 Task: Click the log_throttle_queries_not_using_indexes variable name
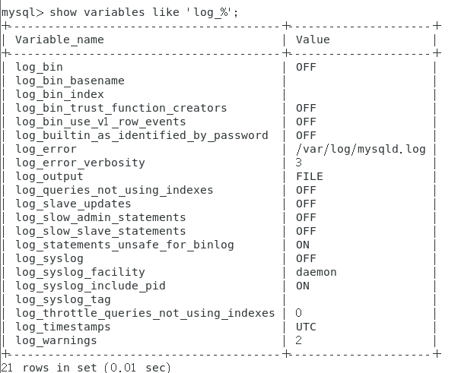pyautogui.click(x=145, y=313)
